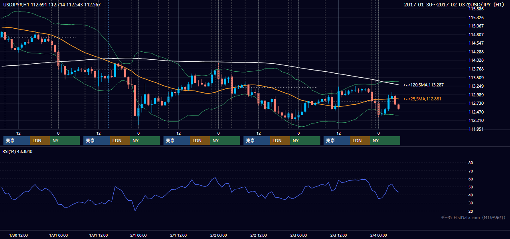Image resolution: width=510 pixels, height=239 pixels.
Task: Select the 東京 session box for 2/2
Action: click(257, 141)
